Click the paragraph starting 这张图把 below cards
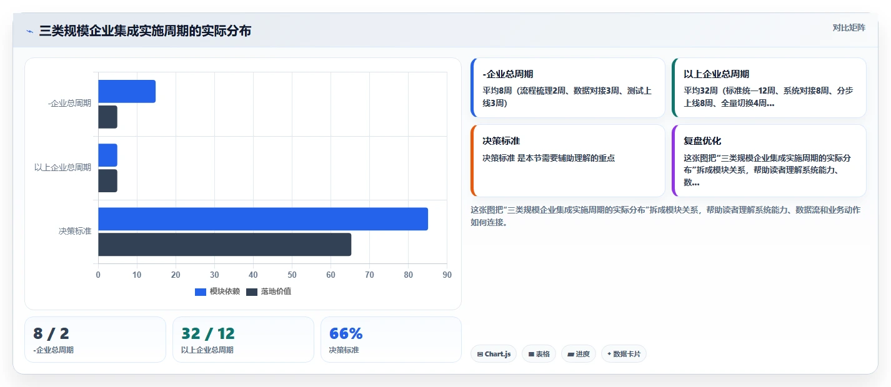Viewport: 891px width, 387px height. pyautogui.click(x=665, y=216)
